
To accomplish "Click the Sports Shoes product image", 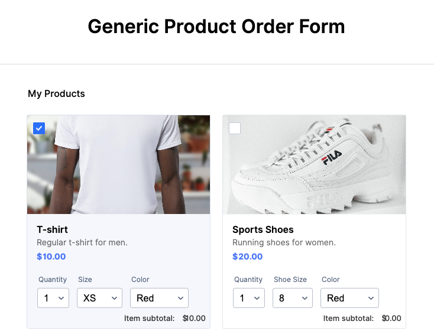I will click(314, 164).
